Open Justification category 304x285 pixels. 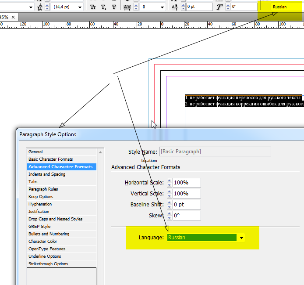tap(61, 212)
